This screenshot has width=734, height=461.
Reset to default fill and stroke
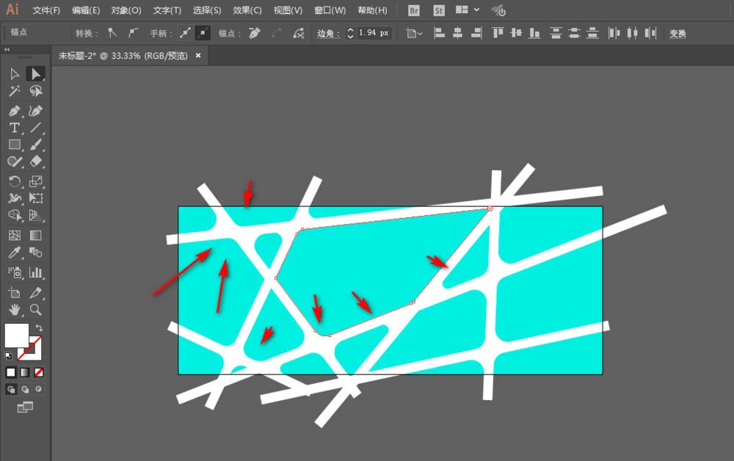(8, 356)
